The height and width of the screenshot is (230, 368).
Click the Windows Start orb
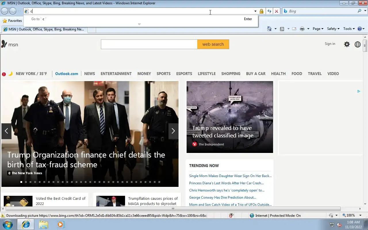(x=8, y=224)
